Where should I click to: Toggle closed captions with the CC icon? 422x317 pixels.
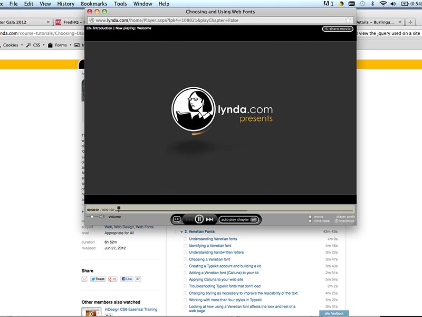tap(177, 219)
